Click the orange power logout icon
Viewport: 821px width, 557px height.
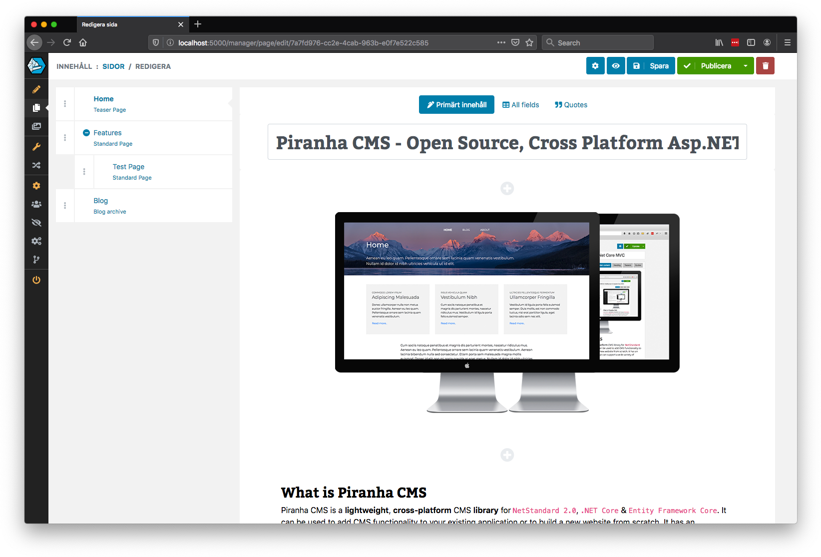pos(36,280)
